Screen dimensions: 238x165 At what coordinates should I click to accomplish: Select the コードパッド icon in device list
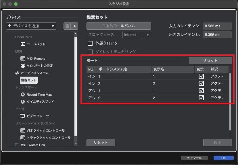[x=23, y=44]
